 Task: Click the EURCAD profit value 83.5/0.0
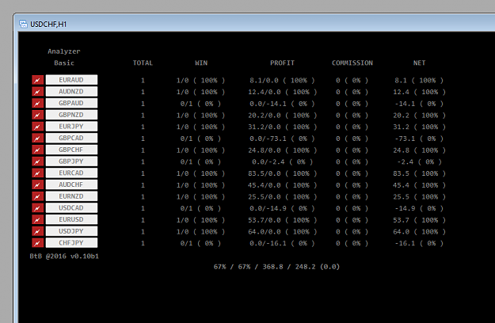265,173
